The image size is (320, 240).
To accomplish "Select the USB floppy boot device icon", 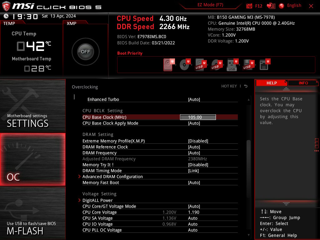I will point(248,64).
